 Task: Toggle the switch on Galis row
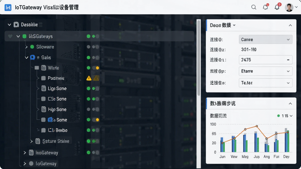(96, 57)
